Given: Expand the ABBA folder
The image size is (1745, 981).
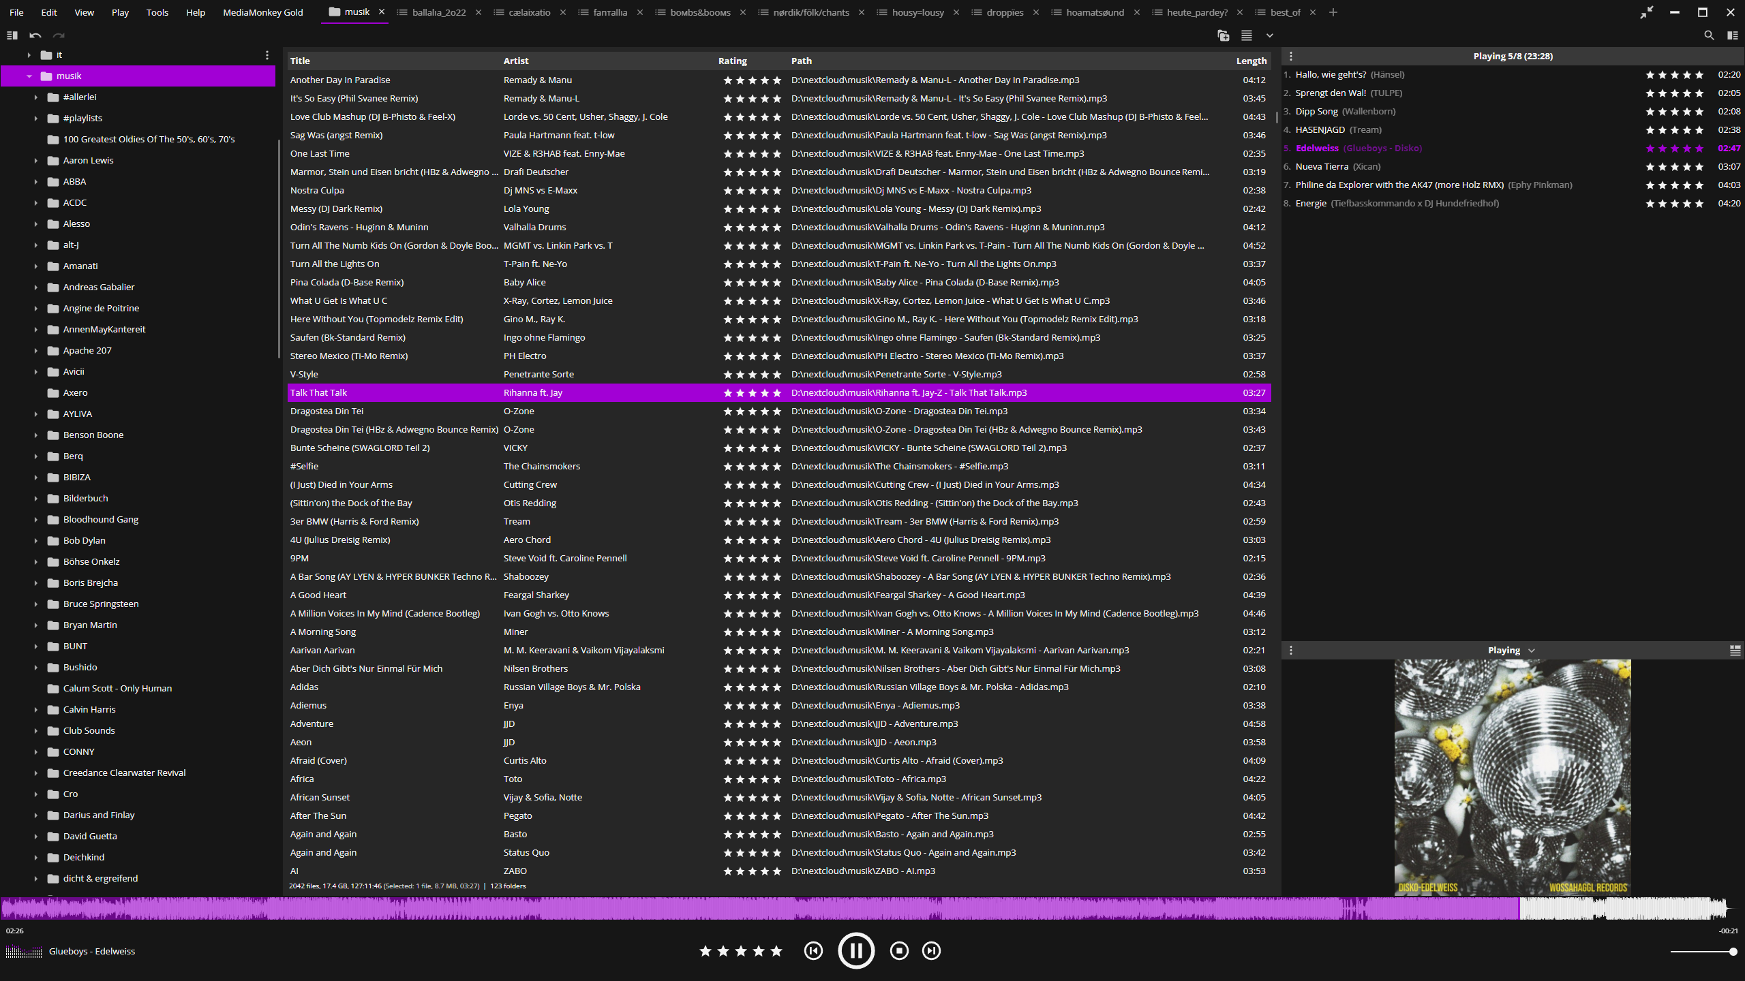Looking at the screenshot, I should pyautogui.click(x=35, y=182).
